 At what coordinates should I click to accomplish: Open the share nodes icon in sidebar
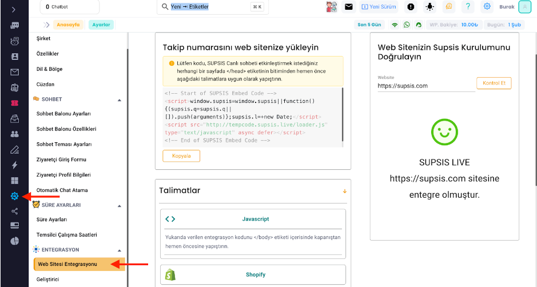coord(15,211)
